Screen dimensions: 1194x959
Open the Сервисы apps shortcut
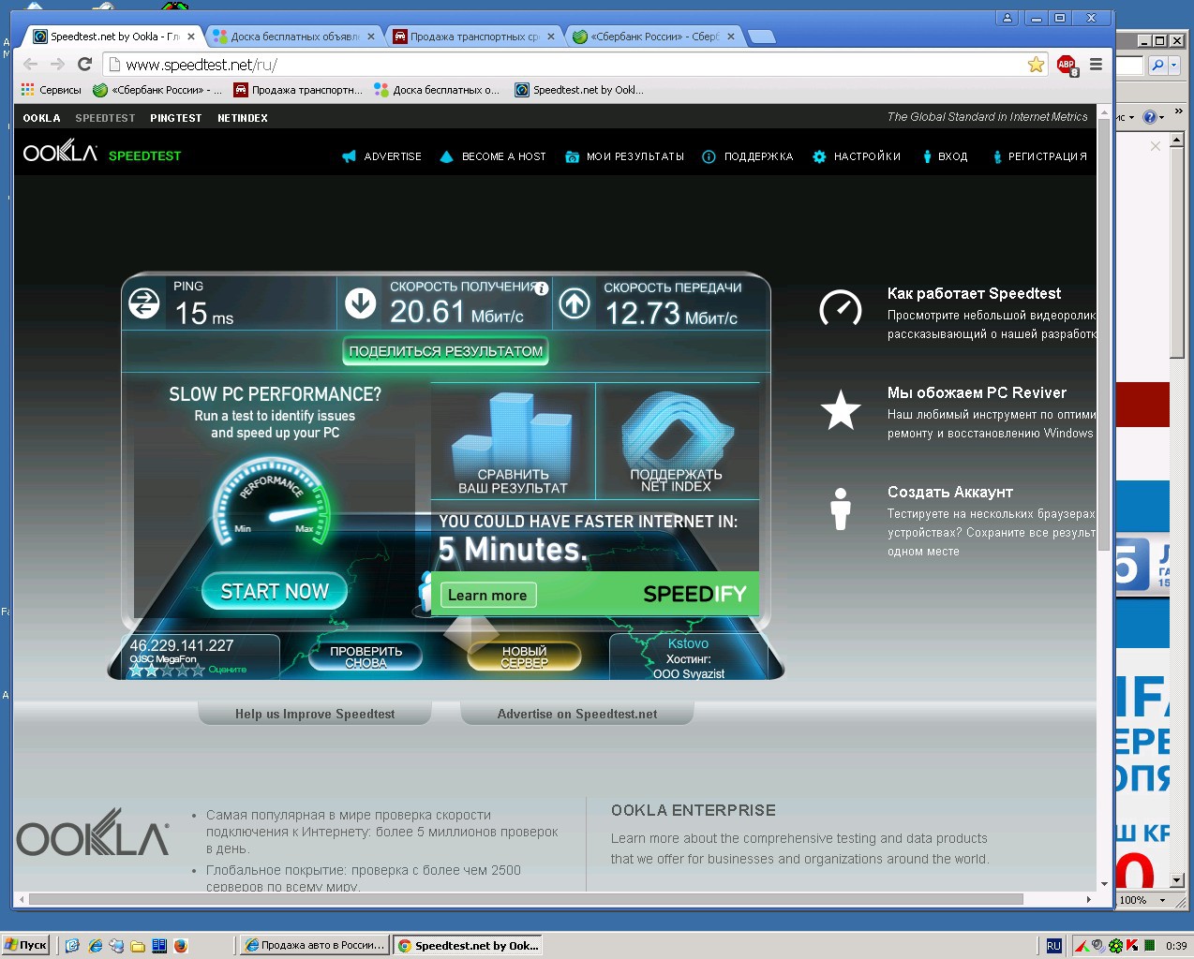(x=52, y=90)
